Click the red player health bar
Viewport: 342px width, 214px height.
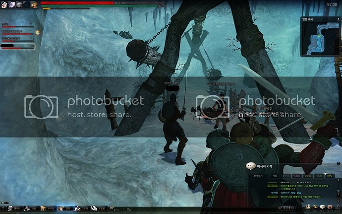click(103, 3)
